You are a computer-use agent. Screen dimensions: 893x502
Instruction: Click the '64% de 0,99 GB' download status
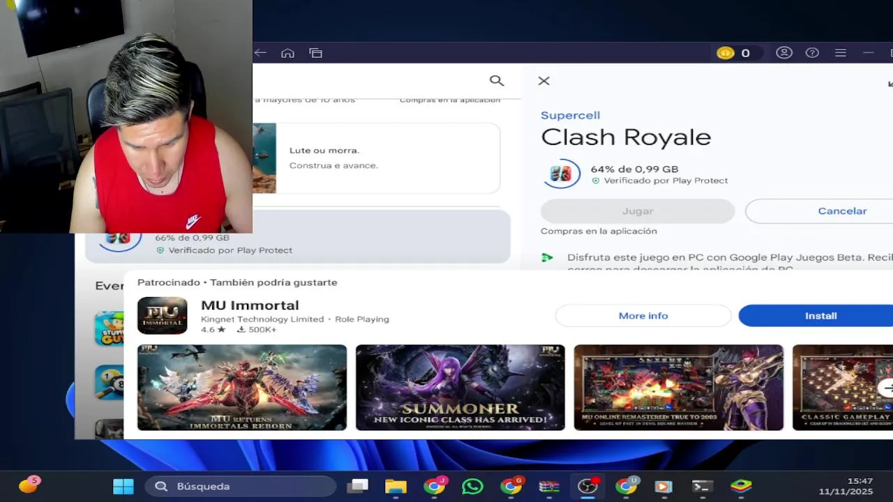tap(634, 169)
